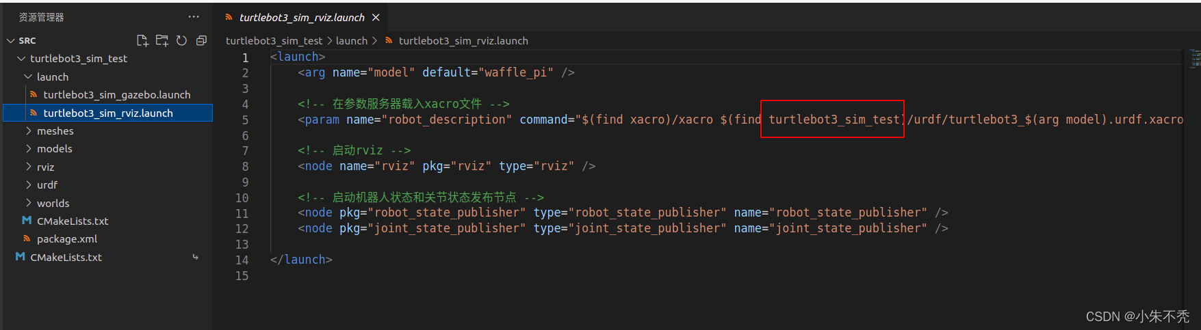Open CMakeLists.txt inside turtlebot3_sim_test
The width and height of the screenshot is (1201, 330).
[x=108, y=221]
